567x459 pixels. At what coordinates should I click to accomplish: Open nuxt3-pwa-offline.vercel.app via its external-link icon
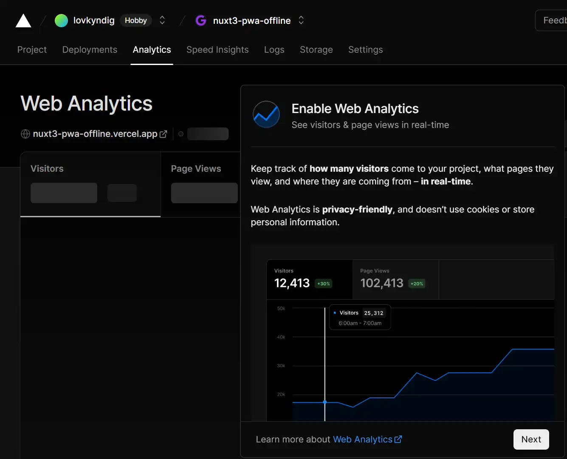pyautogui.click(x=163, y=133)
